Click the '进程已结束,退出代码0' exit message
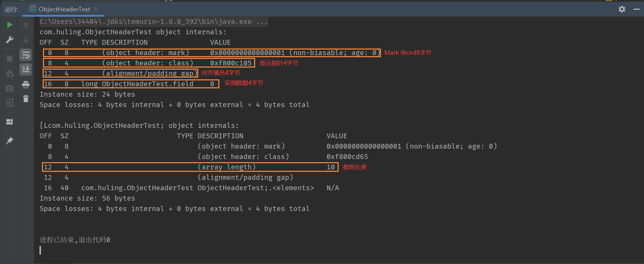Image resolution: width=644 pixels, height=264 pixels. coord(75,240)
